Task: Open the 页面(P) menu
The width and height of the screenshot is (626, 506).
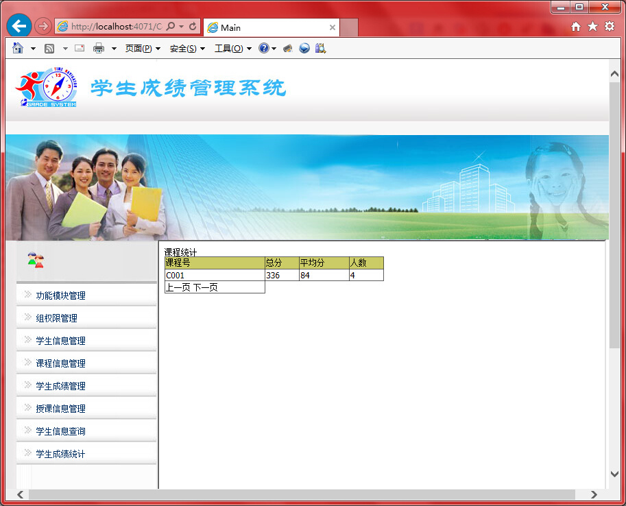Action: coord(143,48)
